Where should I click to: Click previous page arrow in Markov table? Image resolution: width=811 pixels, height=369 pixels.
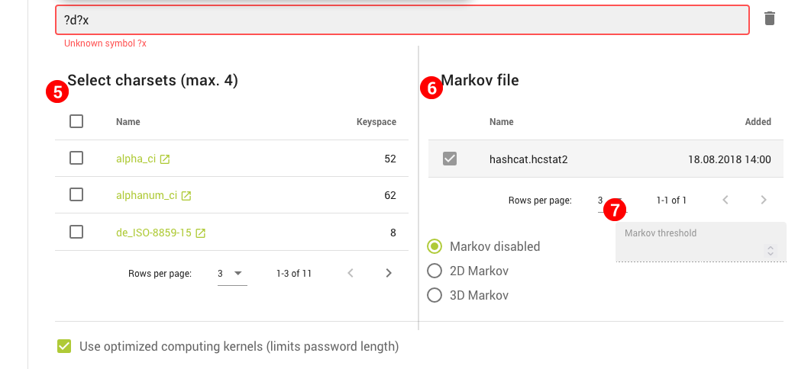[x=725, y=201]
